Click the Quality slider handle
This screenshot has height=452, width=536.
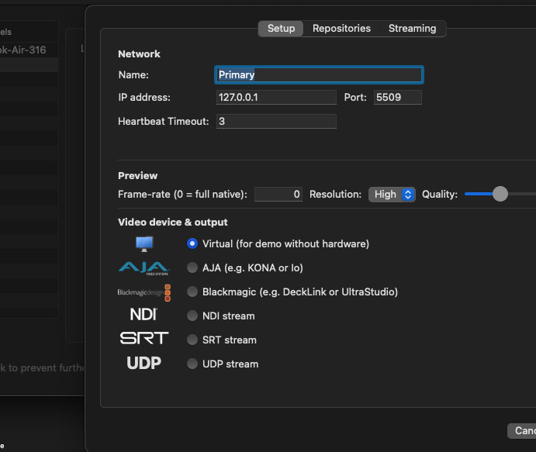coord(500,194)
